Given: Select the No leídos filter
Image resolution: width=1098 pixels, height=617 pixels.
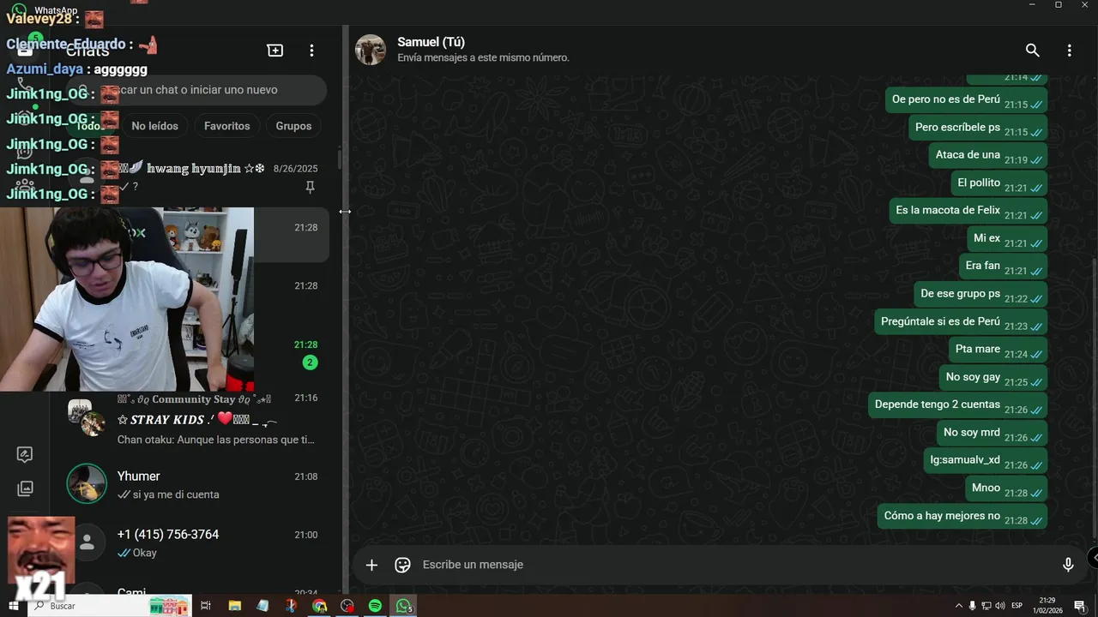Looking at the screenshot, I should point(154,126).
